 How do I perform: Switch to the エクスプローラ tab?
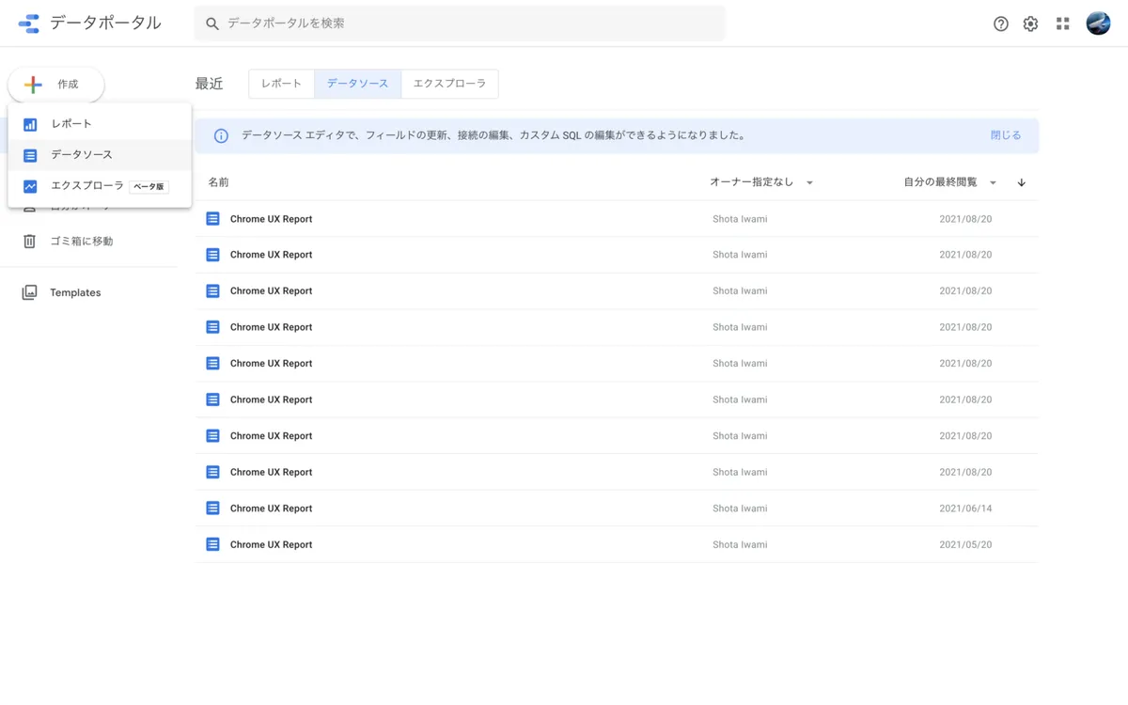[x=449, y=84]
